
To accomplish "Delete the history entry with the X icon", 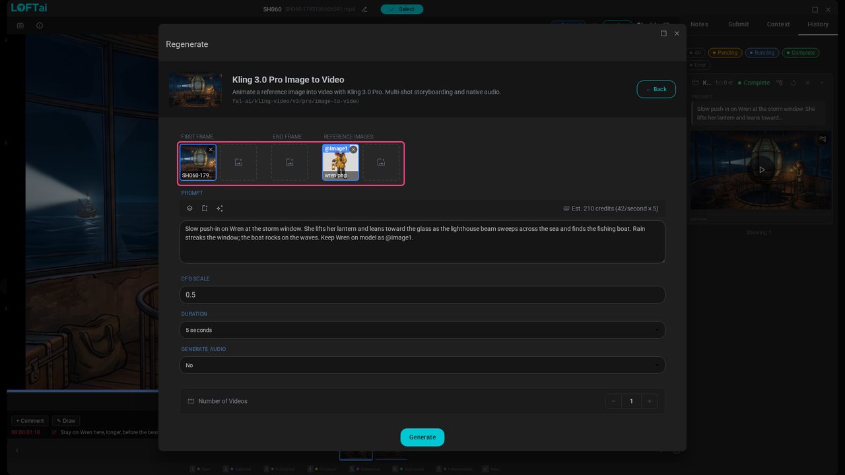I will pos(807,83).
